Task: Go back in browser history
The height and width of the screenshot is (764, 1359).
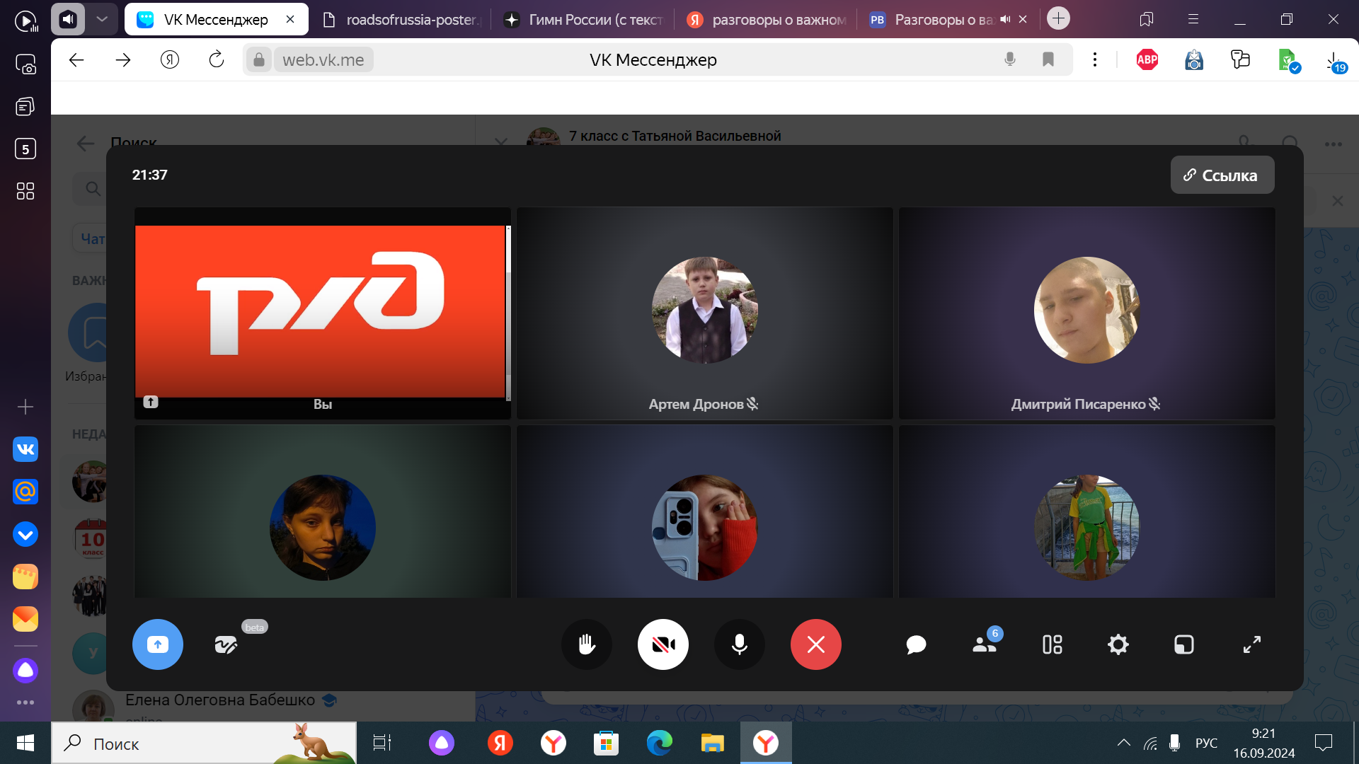Action: click(x=76, y=60)
